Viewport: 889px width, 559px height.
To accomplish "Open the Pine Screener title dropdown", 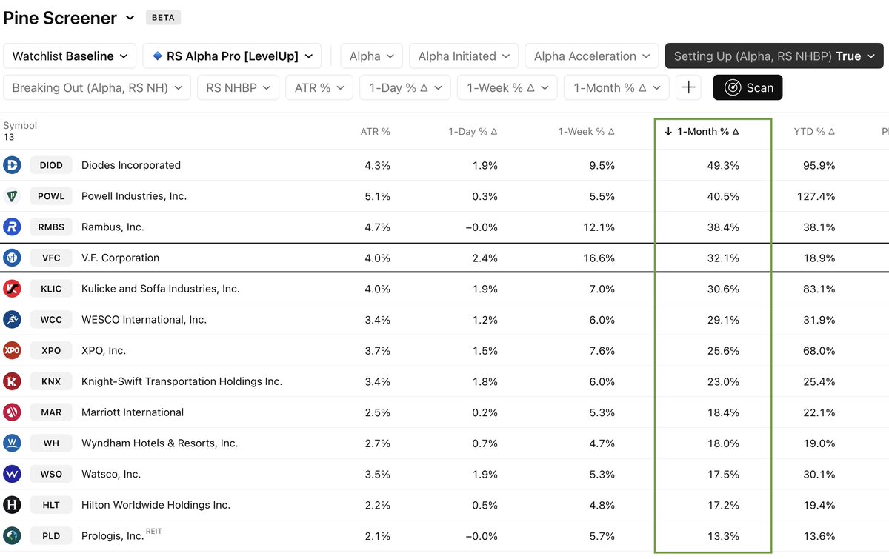I will [130, 18].
